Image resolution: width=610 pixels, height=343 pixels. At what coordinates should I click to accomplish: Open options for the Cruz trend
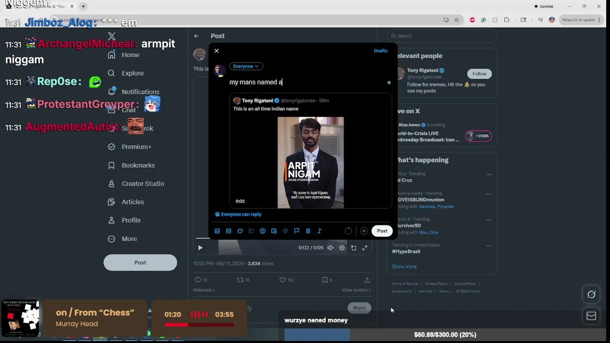[x=488, y=175]
